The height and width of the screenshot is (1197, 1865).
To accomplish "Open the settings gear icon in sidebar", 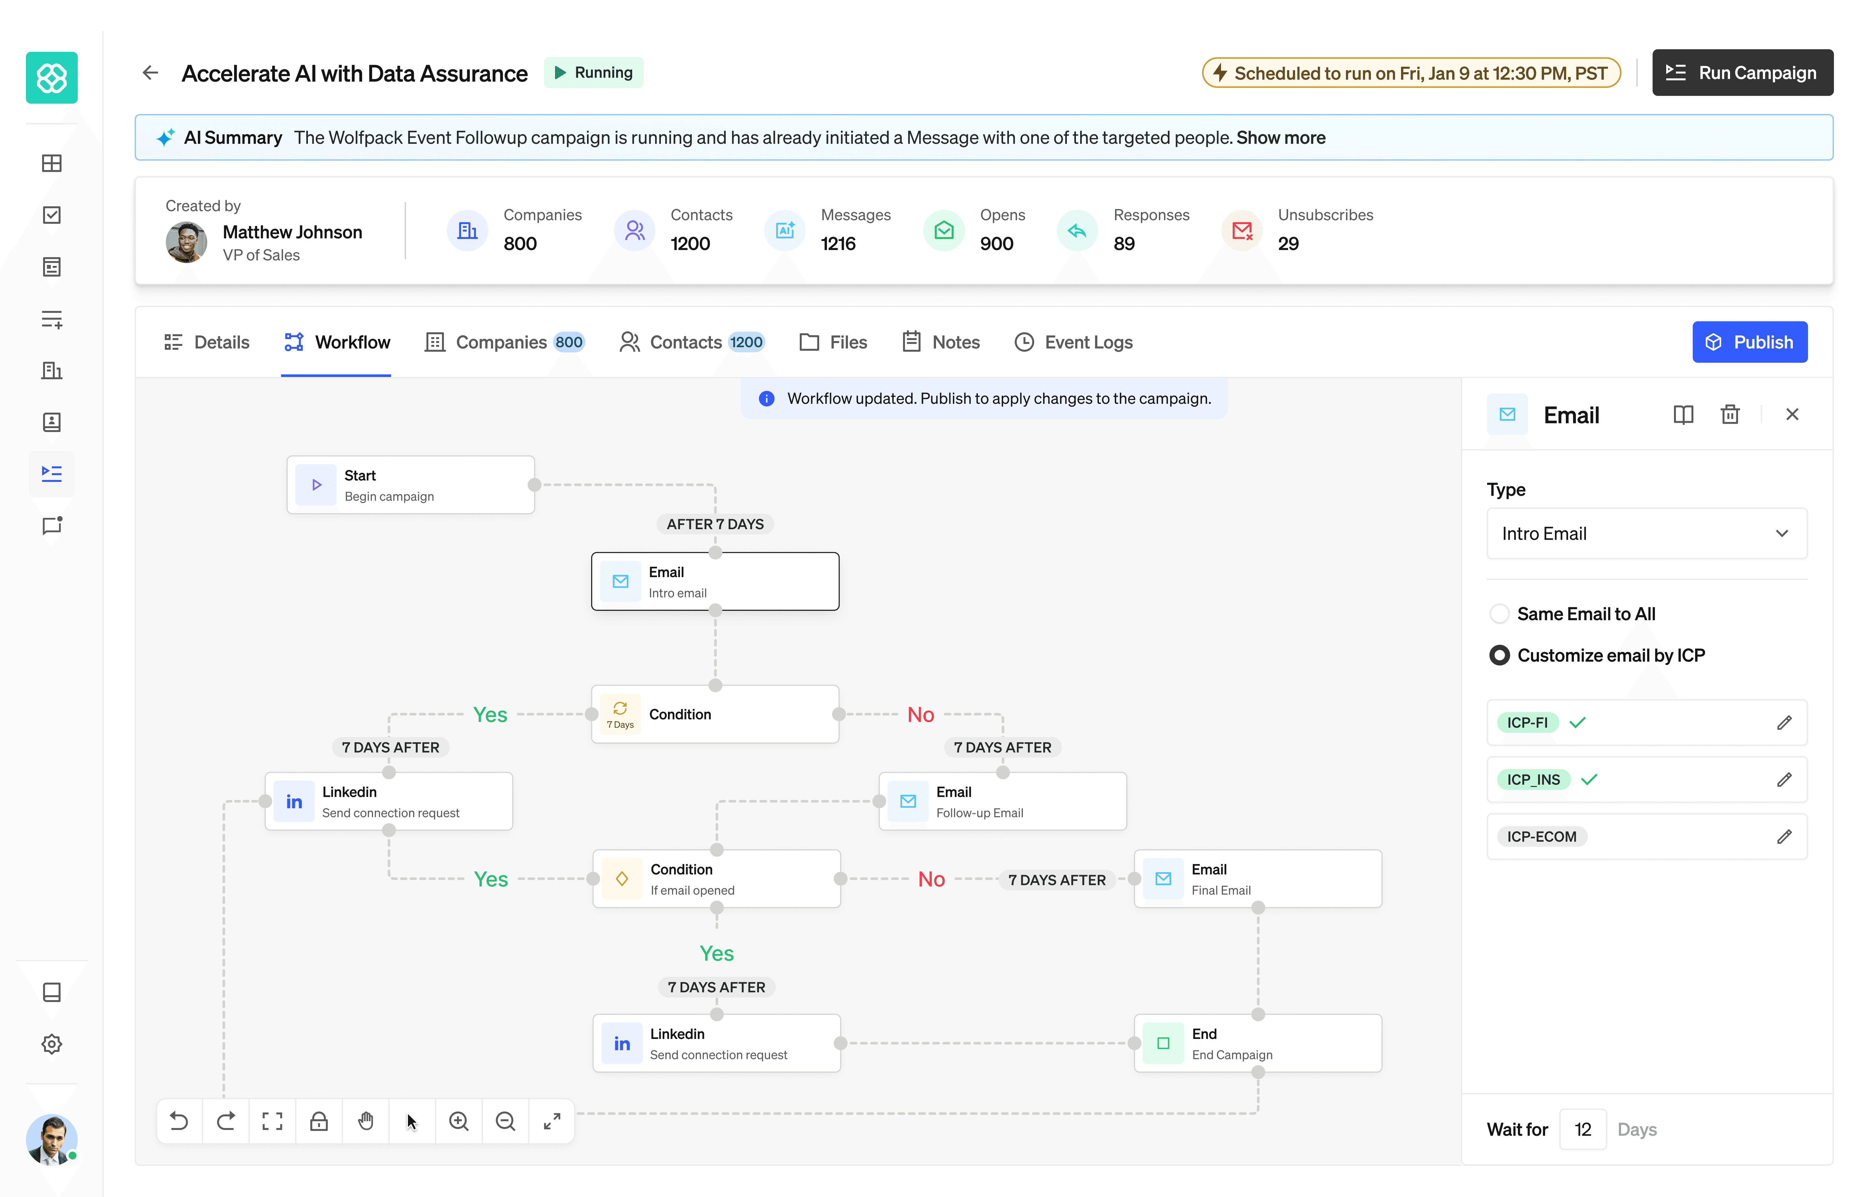I will (x=51, y=1044).
